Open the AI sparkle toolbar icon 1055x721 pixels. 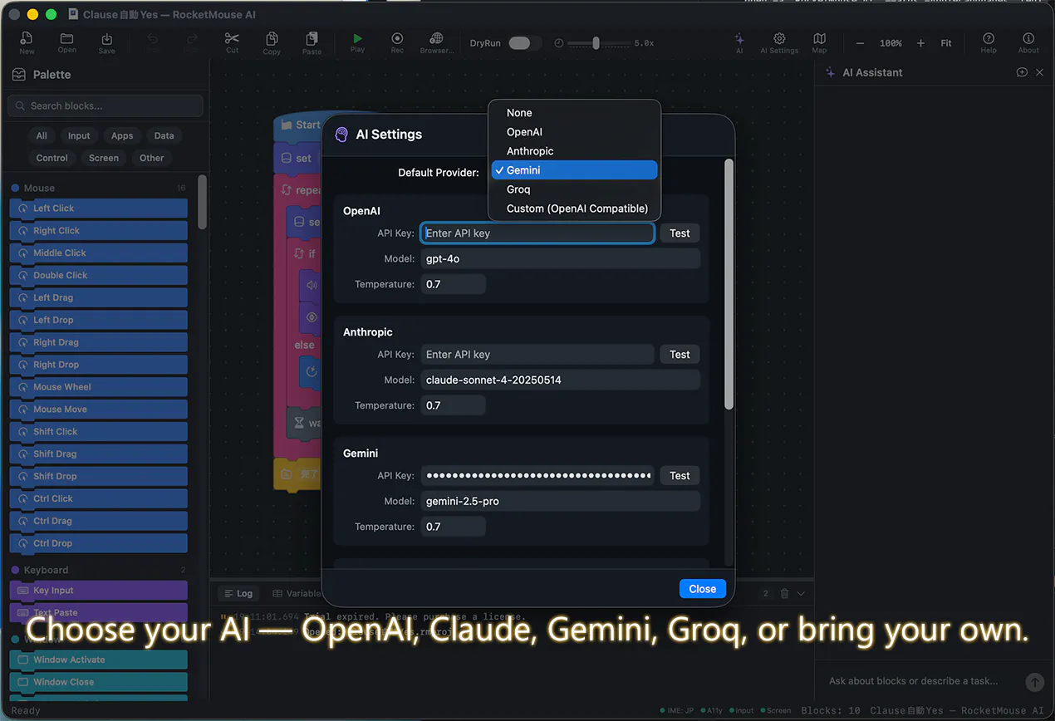739,43
